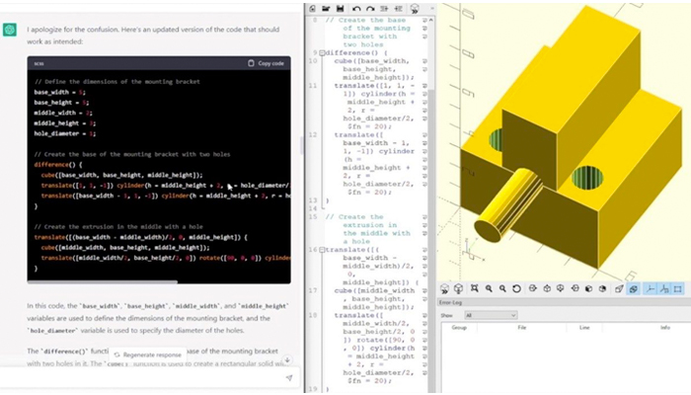Click 'middle_width' variable line in chat code
Image resolution: width=691 pixels, height=395 pixels.
click(x=63, y=113)
